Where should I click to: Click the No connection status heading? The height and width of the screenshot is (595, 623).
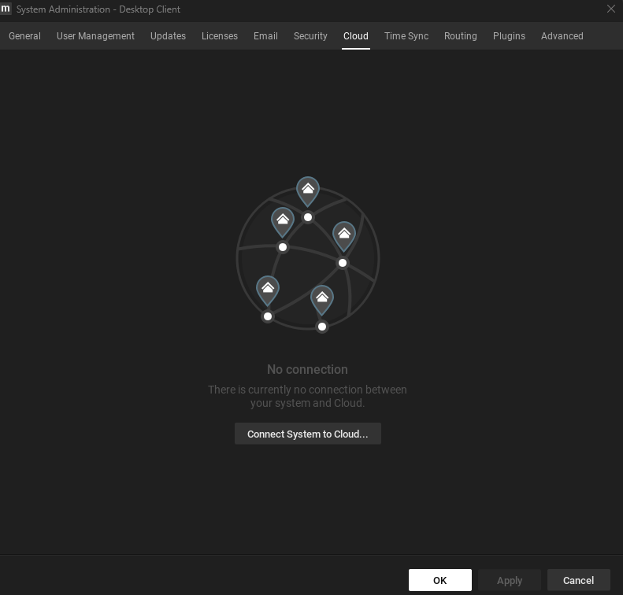tap(307, 369)
